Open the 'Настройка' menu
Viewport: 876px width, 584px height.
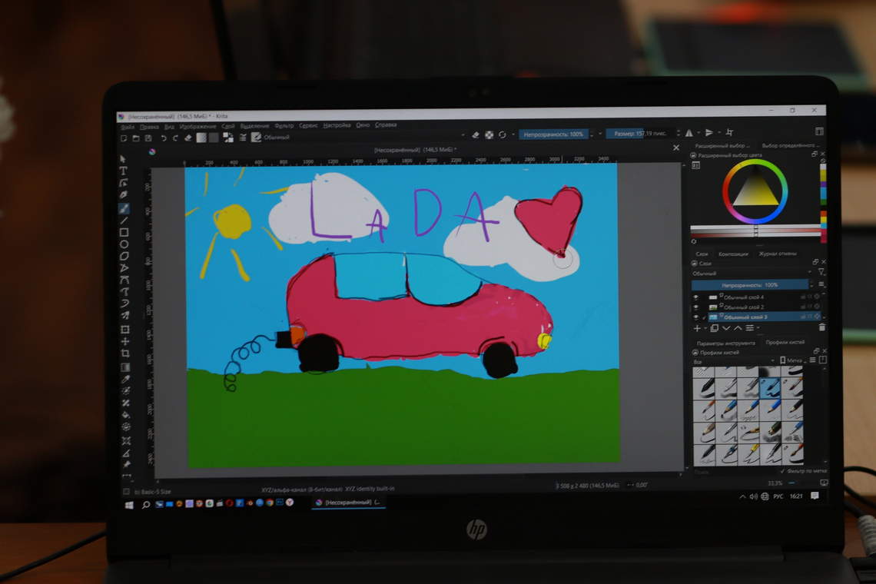point(337,125)
